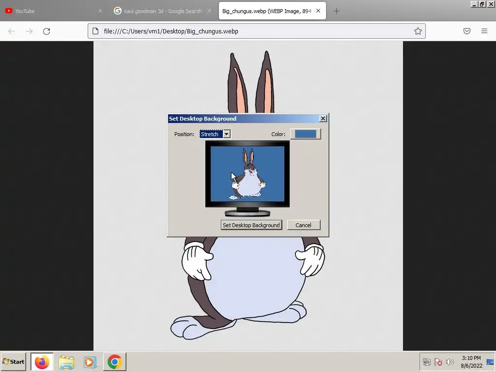The width and height of the screenshot is (496, 372).
Task: Select the Big_chungus.webp tab
Action: tap(272, 11)
